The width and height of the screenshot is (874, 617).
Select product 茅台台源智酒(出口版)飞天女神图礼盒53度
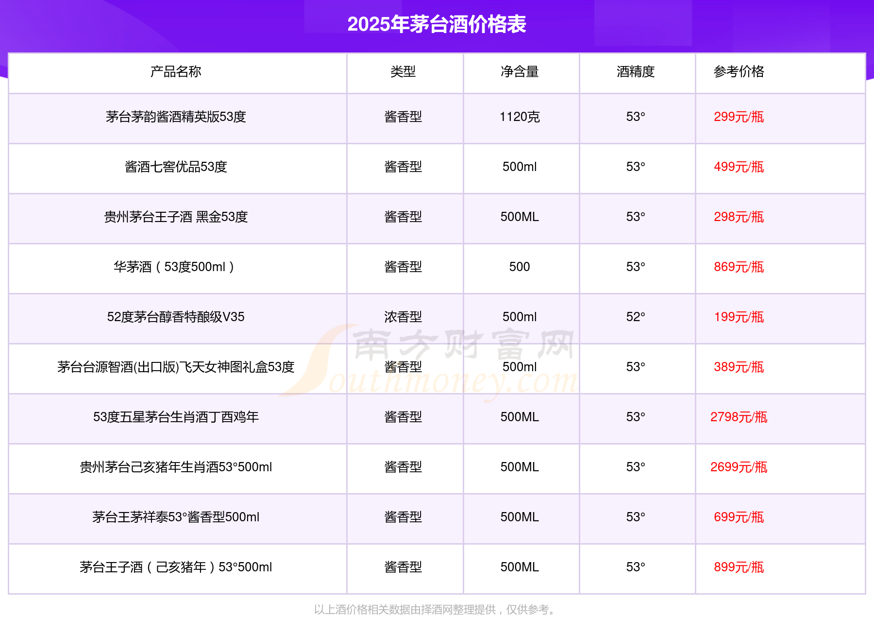(x=176, y=367)
